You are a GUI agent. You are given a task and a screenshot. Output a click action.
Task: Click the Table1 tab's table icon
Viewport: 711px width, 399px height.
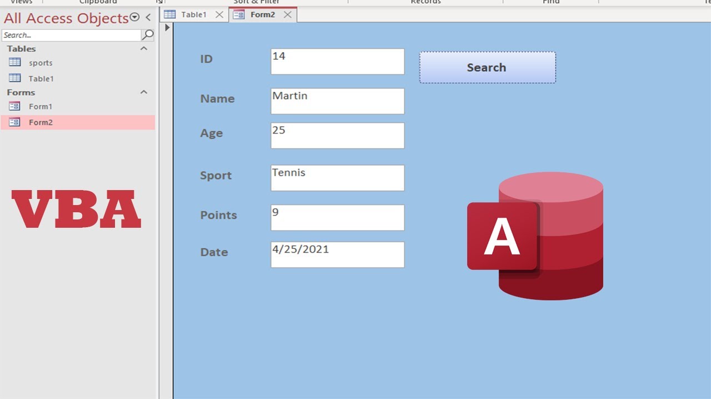point(170,15)
